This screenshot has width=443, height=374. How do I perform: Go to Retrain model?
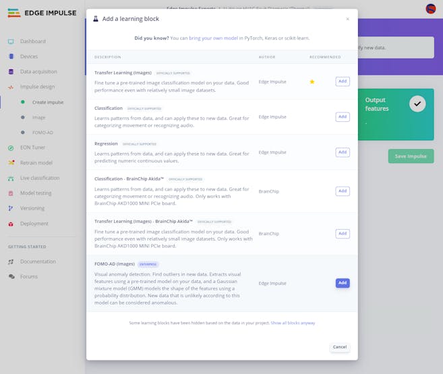(36, 163)
